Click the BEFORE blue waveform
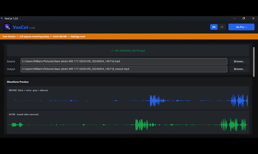Viewport: 258px width, 154px height. coord(128,101)
